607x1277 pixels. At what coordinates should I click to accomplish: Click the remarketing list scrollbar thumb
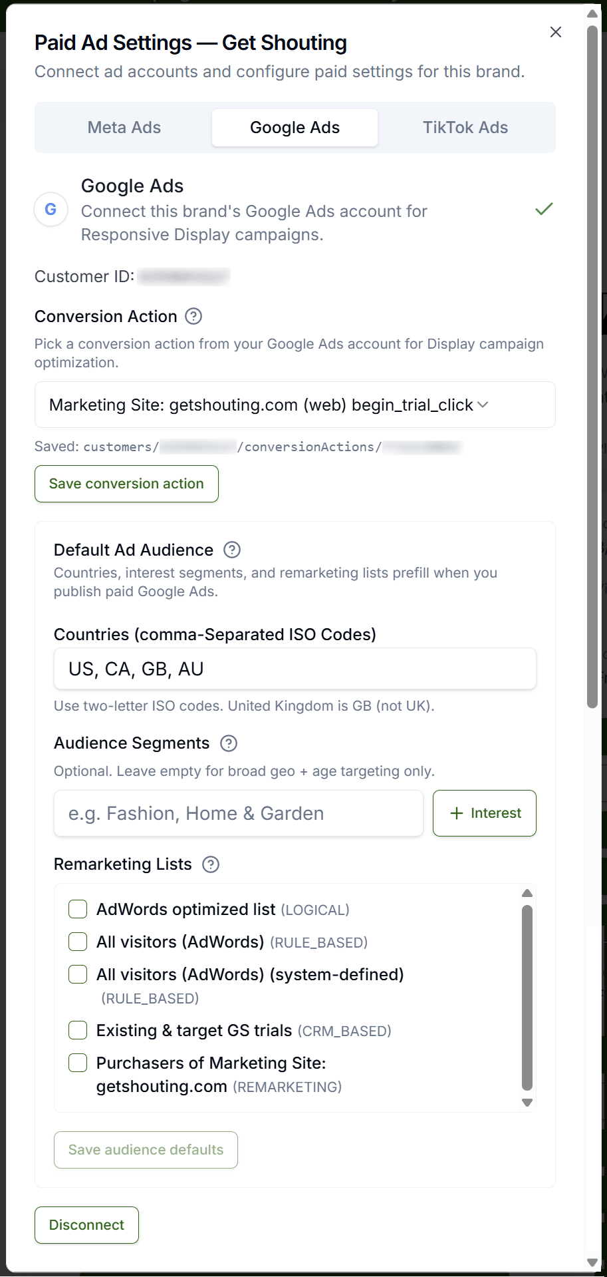click(x=527, y=997)
